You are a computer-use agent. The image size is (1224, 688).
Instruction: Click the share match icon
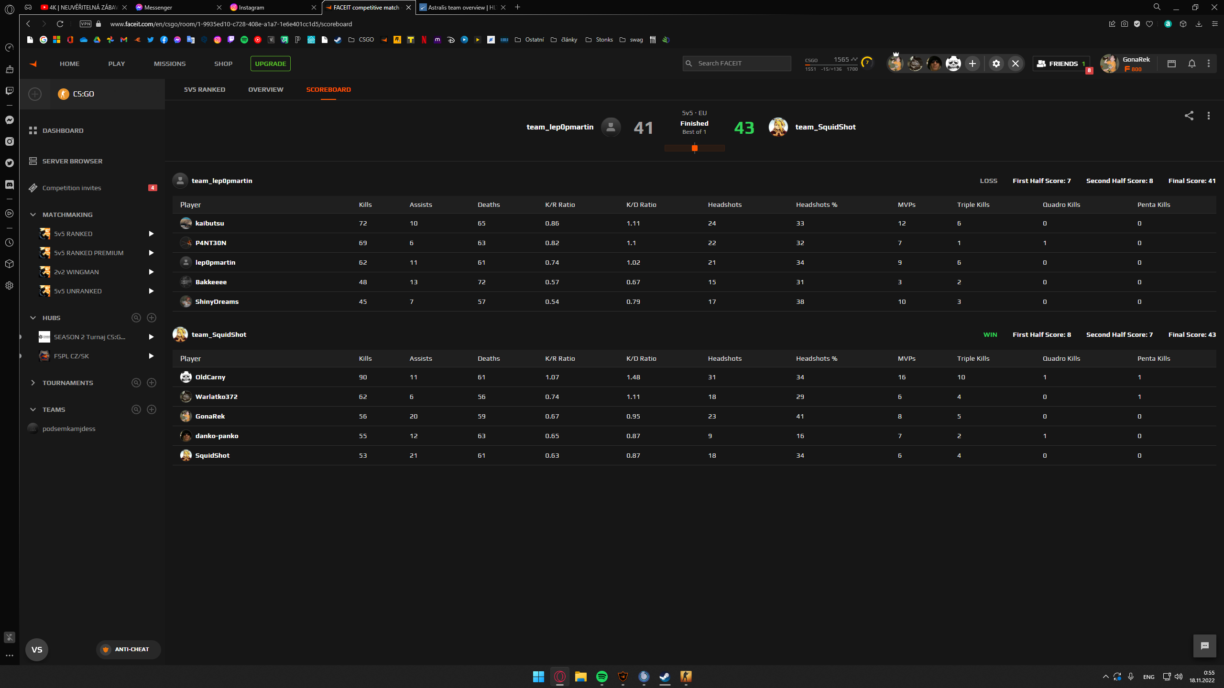click(1189, 116)
